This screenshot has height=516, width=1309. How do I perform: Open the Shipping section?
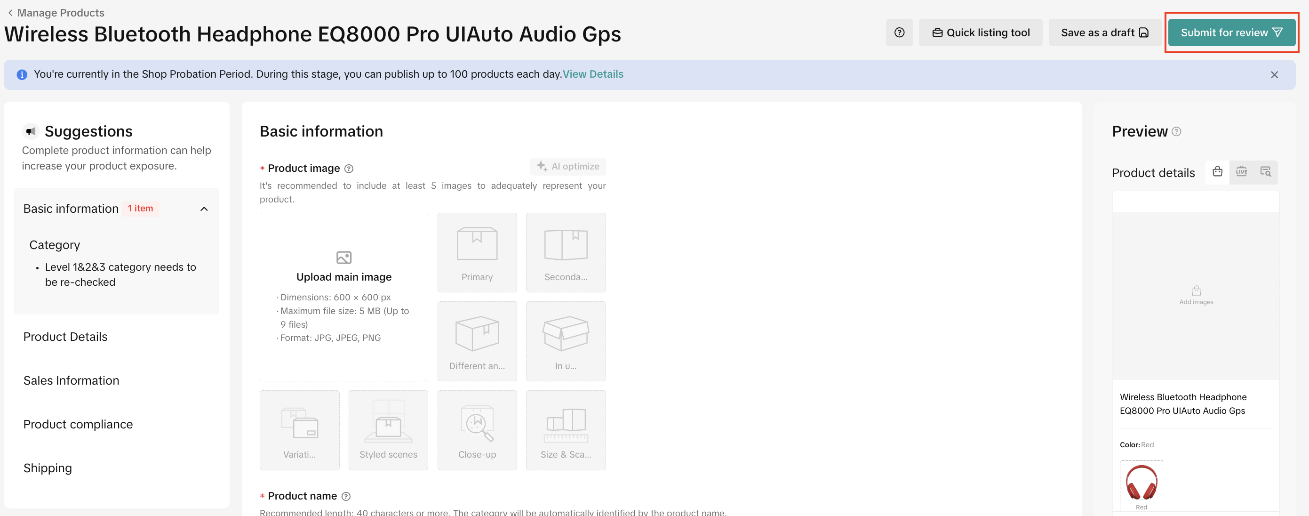tap(47, 468)
